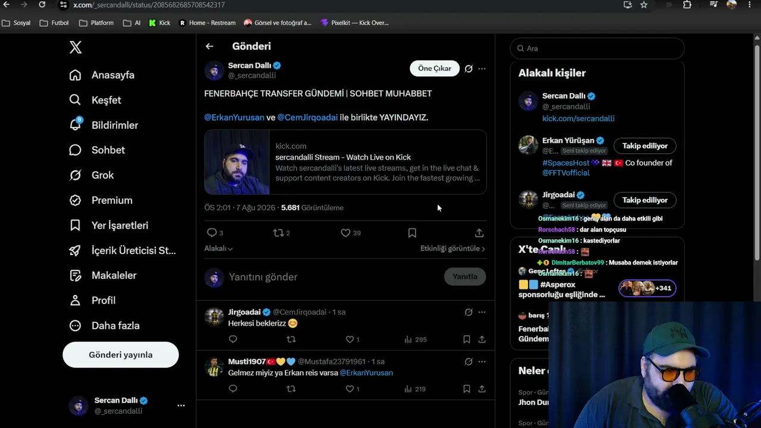Open the Kick bookmark
Image resolution: width=761 pixels, height=428 pixels.
(x=159, y=23)
